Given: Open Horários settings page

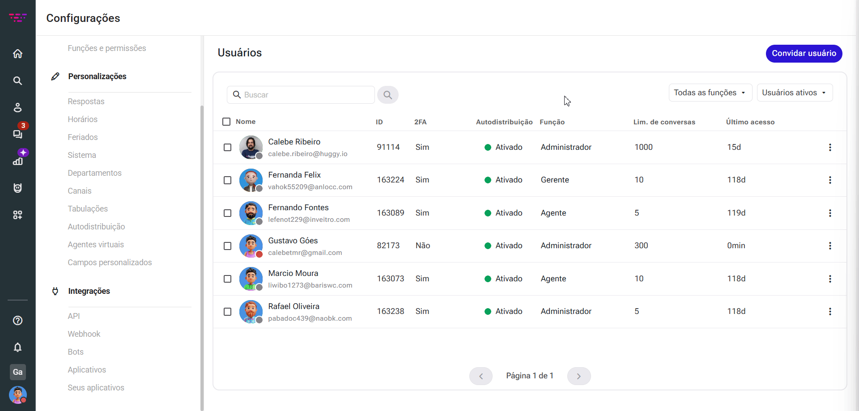Looking at the screenshot, I should (x=82, y=119).
